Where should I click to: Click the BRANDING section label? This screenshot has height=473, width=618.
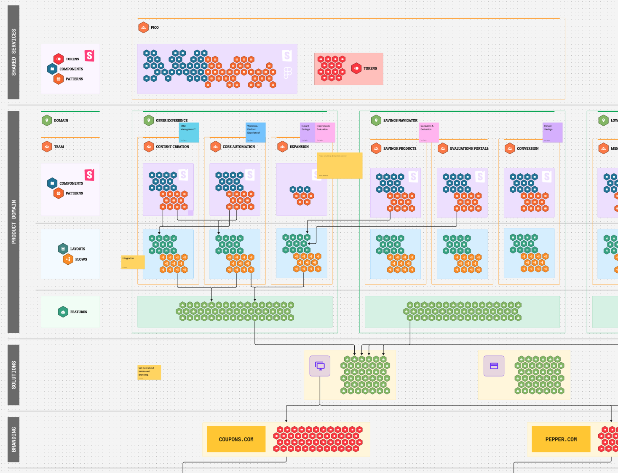point(13,439)
